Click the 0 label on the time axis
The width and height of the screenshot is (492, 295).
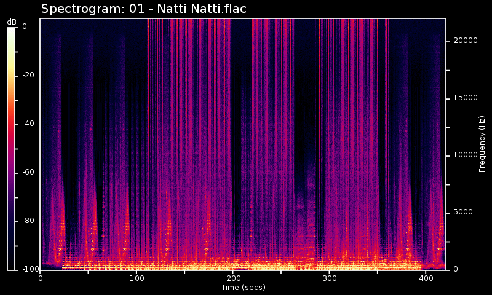click(x=41, y=278)
